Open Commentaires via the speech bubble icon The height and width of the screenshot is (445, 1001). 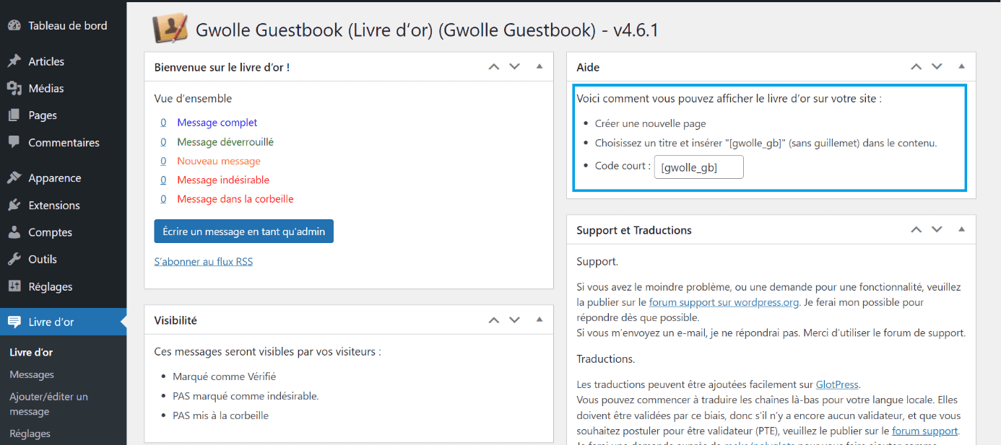click(x=14, y=142)
